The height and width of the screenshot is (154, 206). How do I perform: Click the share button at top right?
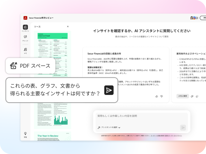click(203, 18)
